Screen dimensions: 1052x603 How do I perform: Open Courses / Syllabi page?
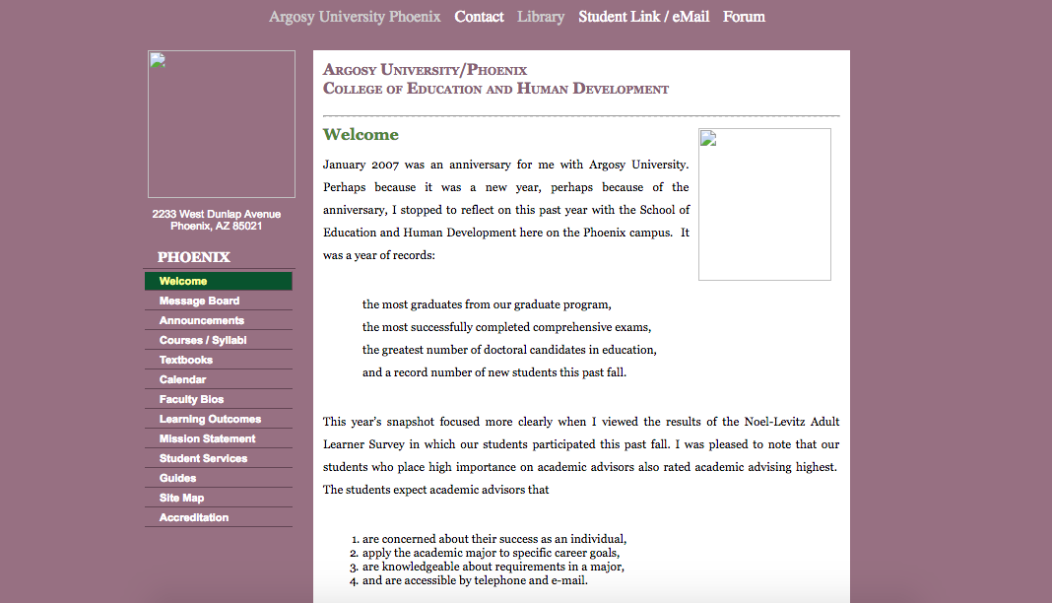219,340
